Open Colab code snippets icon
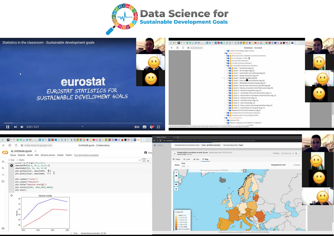The height and width of the screenshot is (236, 334). (3, 175)
